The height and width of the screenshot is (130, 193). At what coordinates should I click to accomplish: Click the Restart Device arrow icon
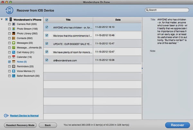coord(6,116)
